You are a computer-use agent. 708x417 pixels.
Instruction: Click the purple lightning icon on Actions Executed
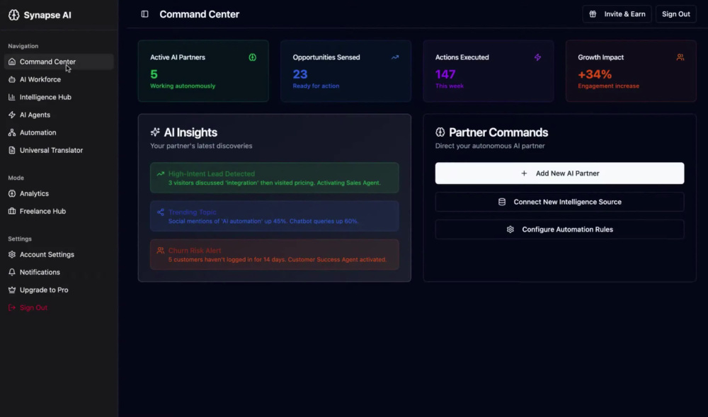tap(538, 57)
